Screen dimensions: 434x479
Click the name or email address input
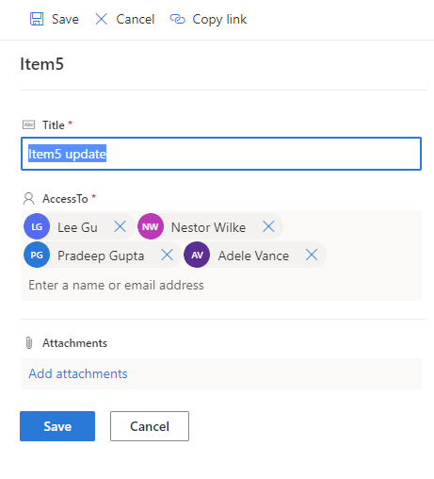click(x=221, y=285)
